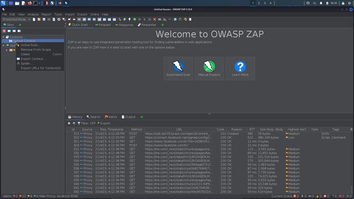Click the Learn More button

[240, 69]
